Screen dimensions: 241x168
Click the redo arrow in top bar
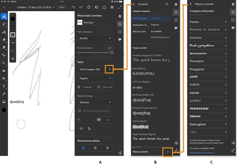point(81,7)
